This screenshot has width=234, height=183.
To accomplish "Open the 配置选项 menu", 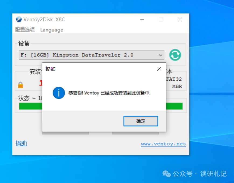I will coord(25,30).
